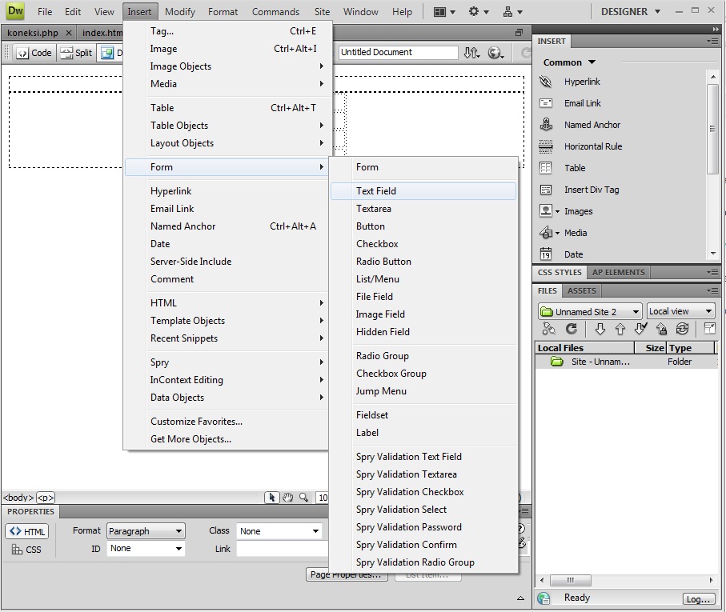Open the Local view dropdown
The height and width of the screenshot is (612, 726).
[x=680, y=311]
